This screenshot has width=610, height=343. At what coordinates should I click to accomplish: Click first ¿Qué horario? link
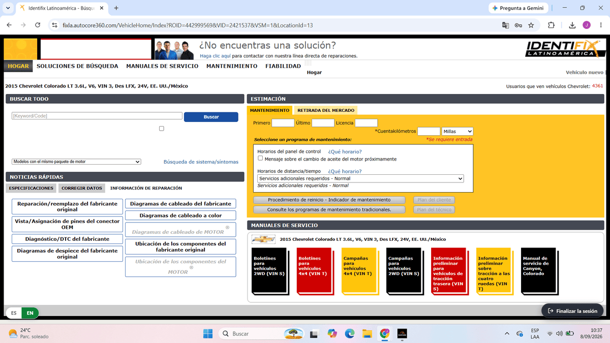[x=345, y=151]
